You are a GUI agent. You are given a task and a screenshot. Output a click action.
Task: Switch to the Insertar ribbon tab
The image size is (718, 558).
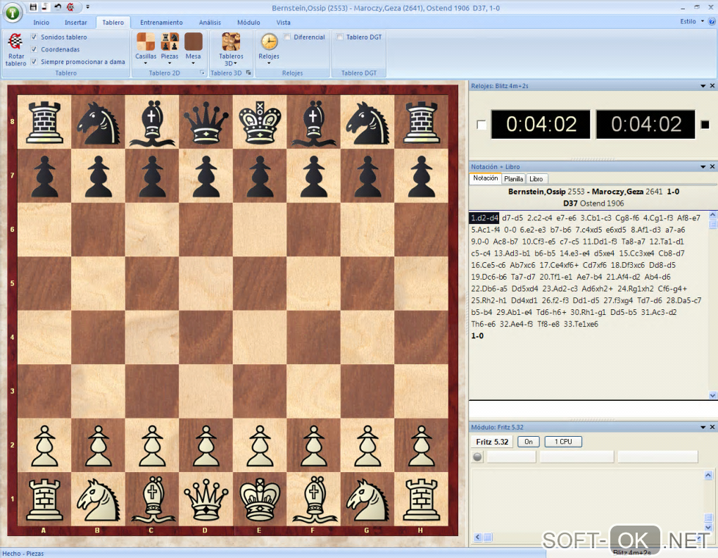(75, 23)
